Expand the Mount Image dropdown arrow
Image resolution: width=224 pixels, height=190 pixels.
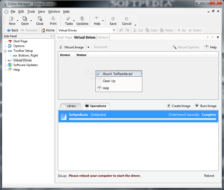(x=89, y=47)
